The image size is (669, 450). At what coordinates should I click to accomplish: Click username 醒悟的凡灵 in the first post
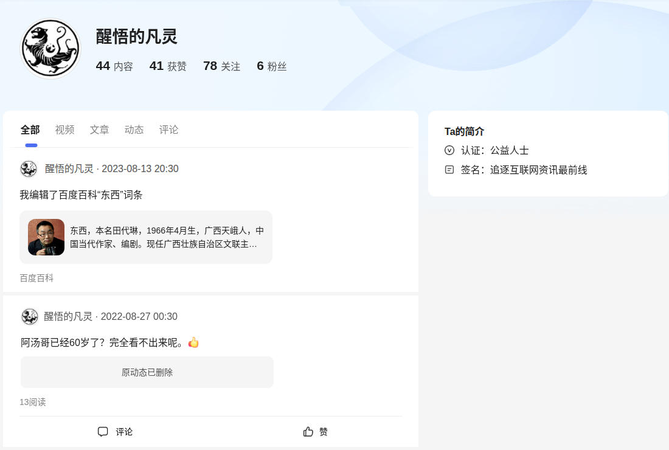point(69,169)
